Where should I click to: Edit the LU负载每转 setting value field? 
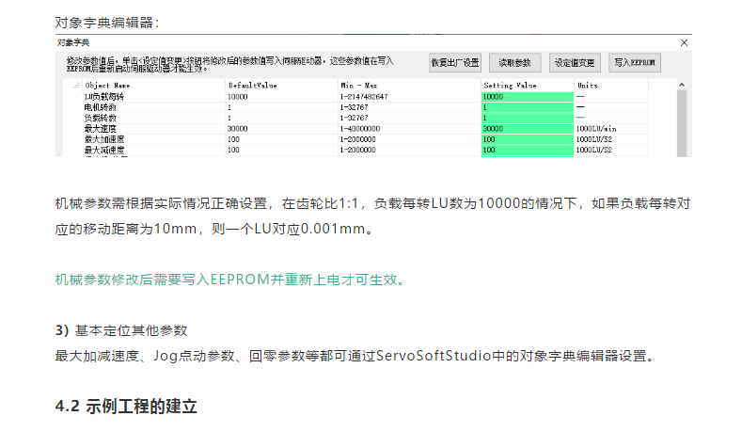click(526, 97)
